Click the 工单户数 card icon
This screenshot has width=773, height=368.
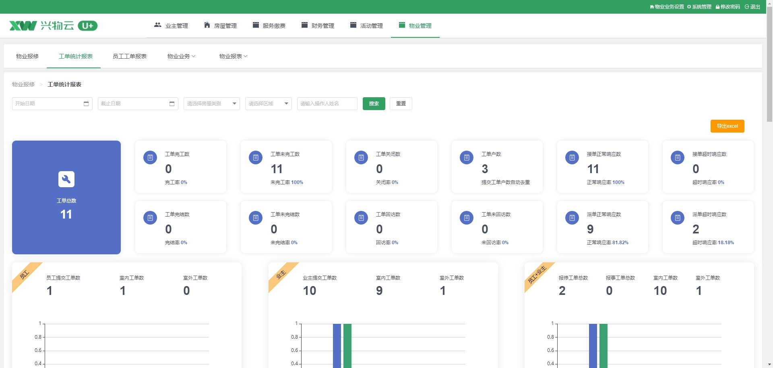pyautogui.click(x=467, y=157)
